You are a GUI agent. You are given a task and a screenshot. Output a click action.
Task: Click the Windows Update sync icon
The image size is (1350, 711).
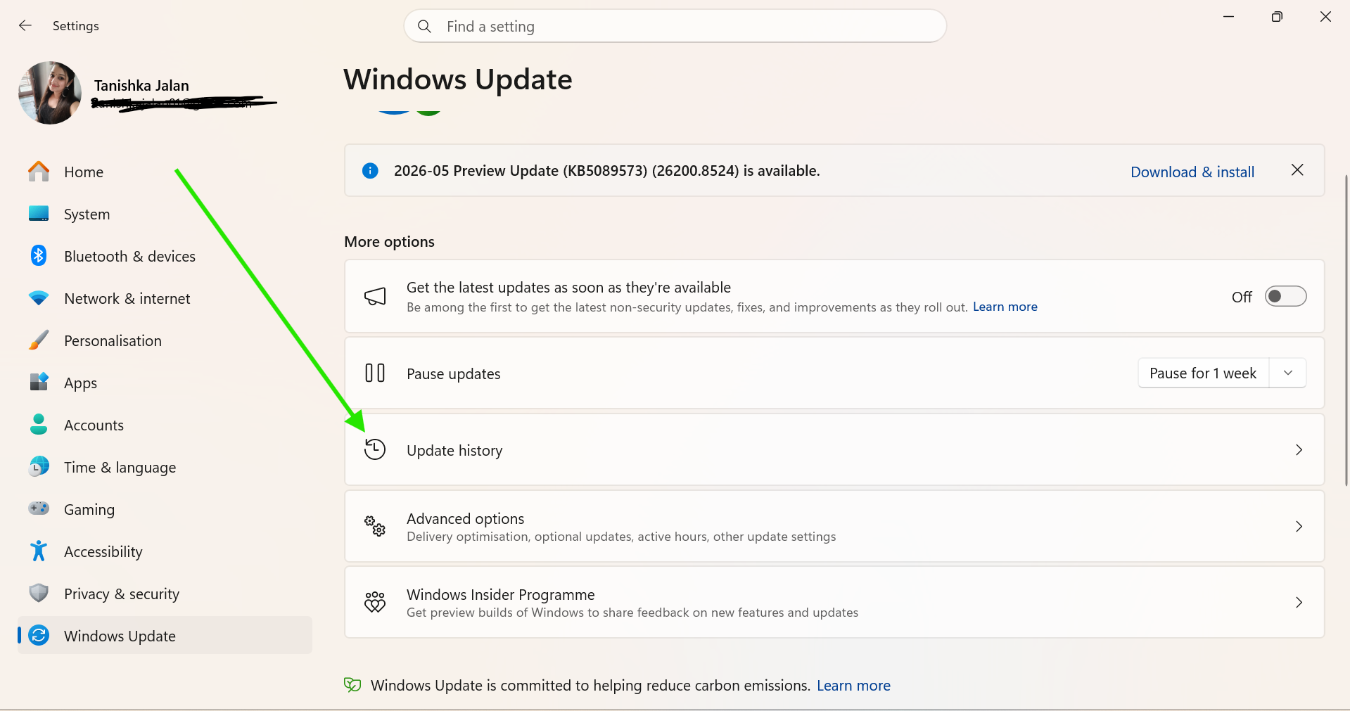[39, 635]
